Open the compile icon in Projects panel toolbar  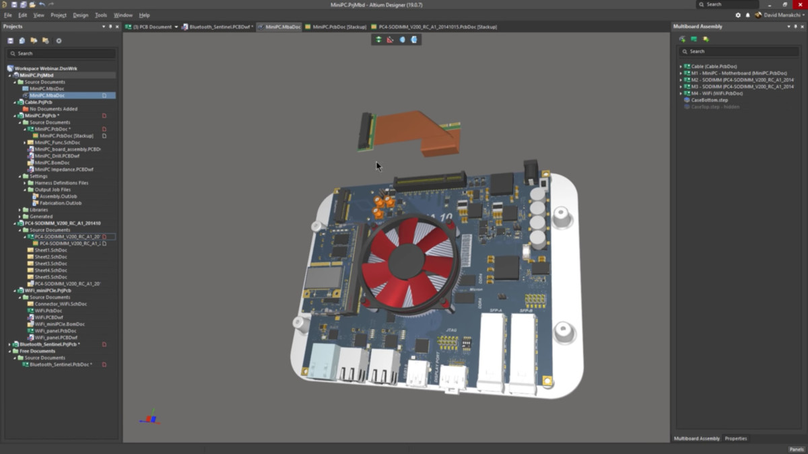pyautogui.click(x=22, y=40)
